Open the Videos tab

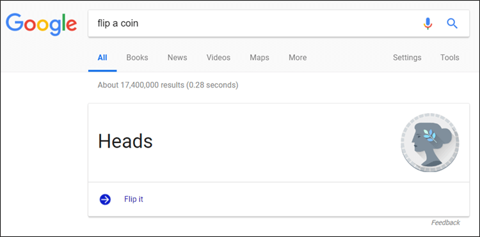click(x=218, y=57)
